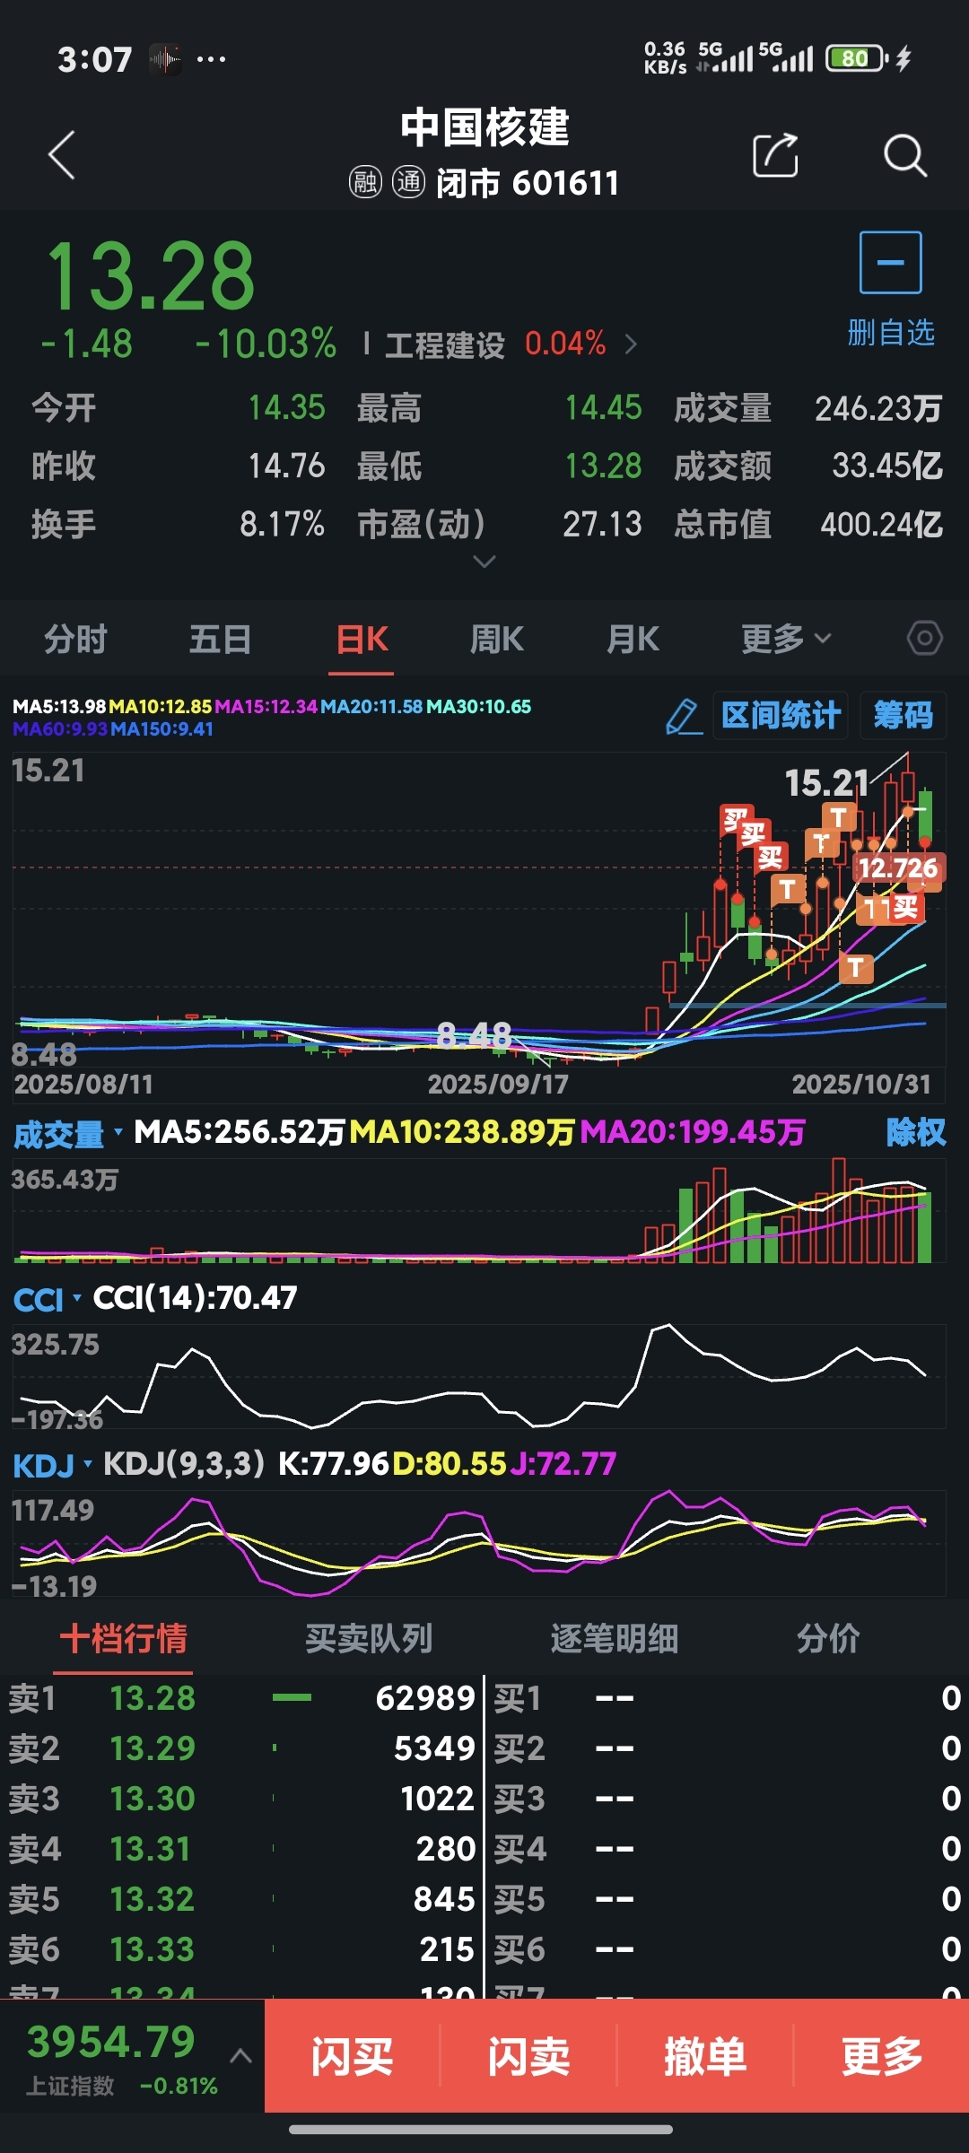The height and width of the screenshot is (2153, 969).
Task: Tap 闪卖 quick sell button
Action: [x=528, y=2055]
